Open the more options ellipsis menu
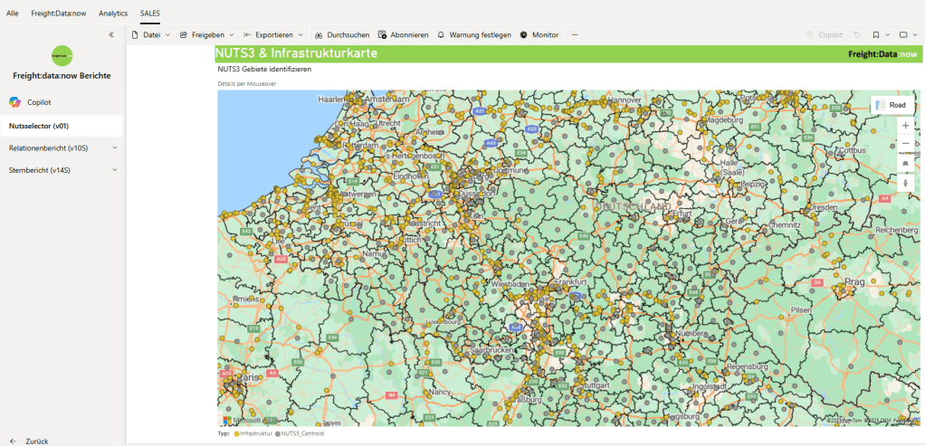 [575, 34]
